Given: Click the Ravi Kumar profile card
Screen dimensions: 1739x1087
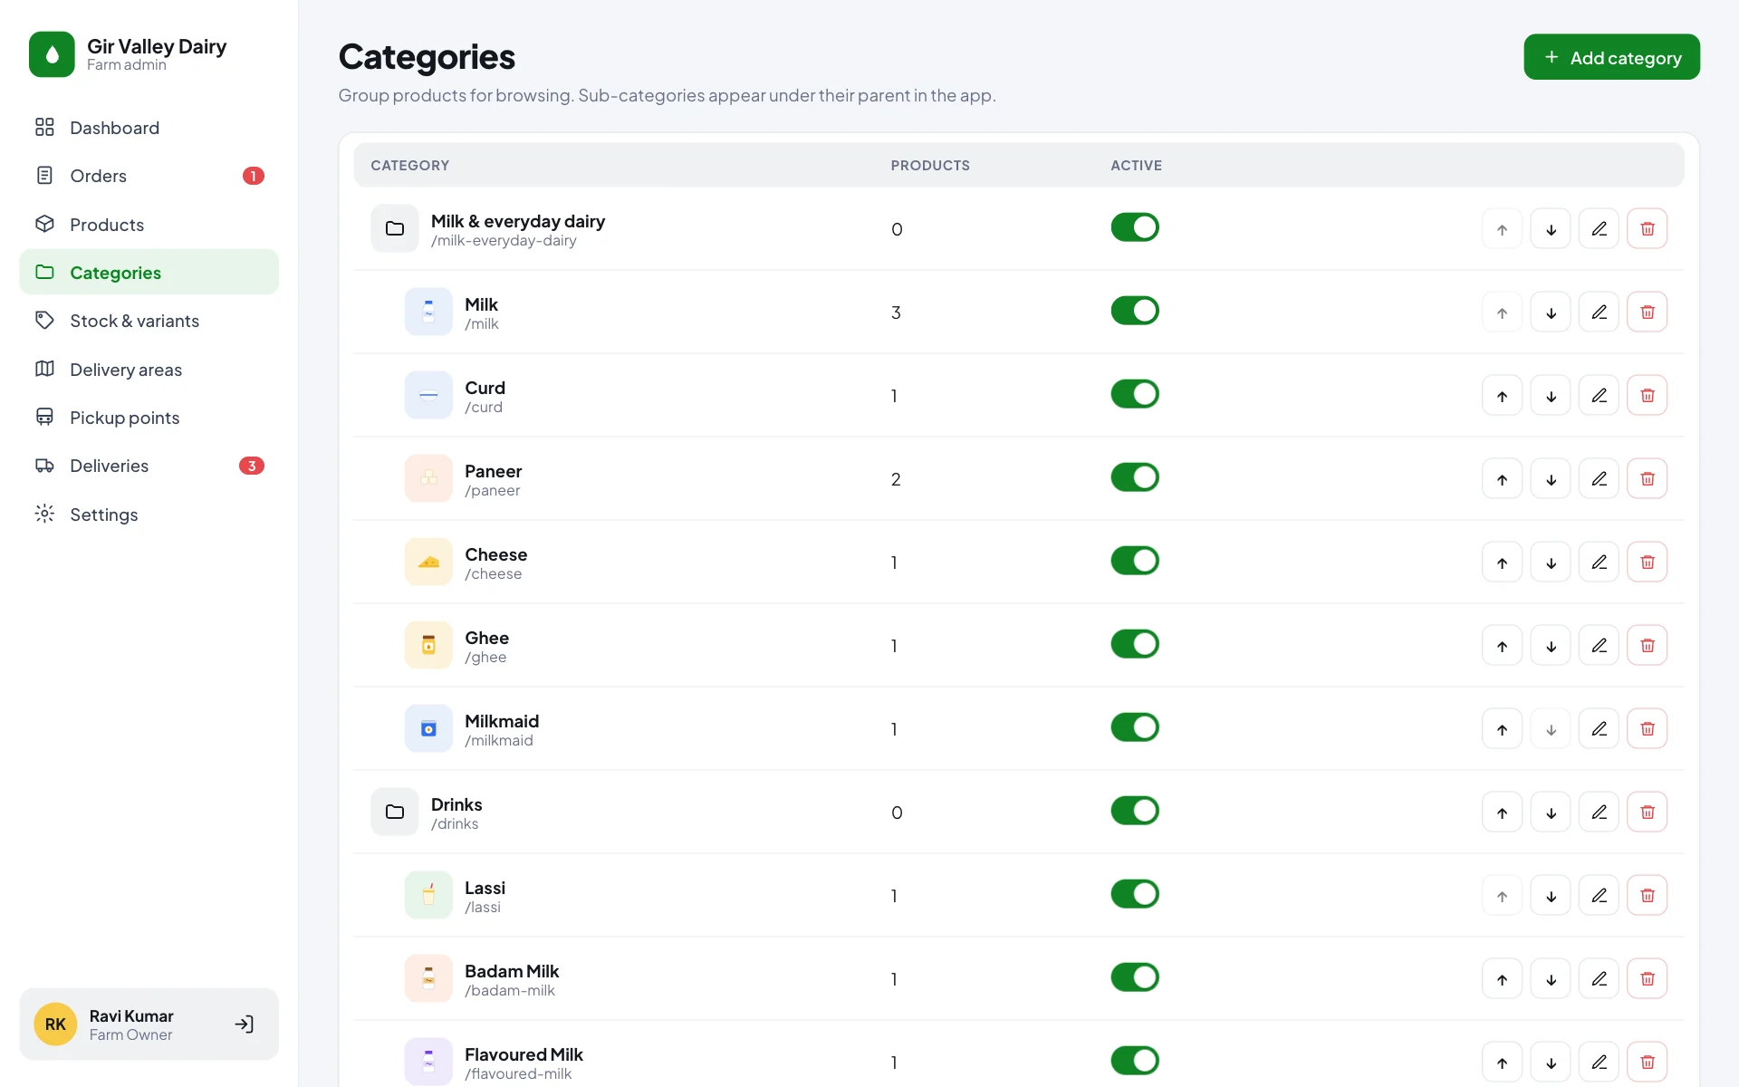Looking at the screenshot, I should [x=149, y=1024].
